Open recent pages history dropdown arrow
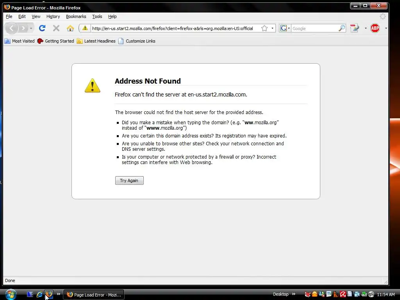The width and height of the screenshot is (400, 300). tap(31, 28)
